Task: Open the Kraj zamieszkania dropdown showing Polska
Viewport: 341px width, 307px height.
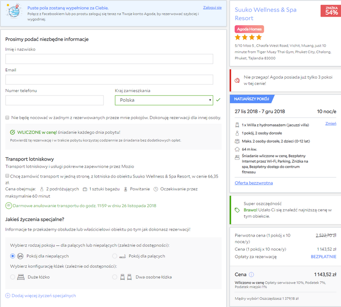Action: [164, 100]
